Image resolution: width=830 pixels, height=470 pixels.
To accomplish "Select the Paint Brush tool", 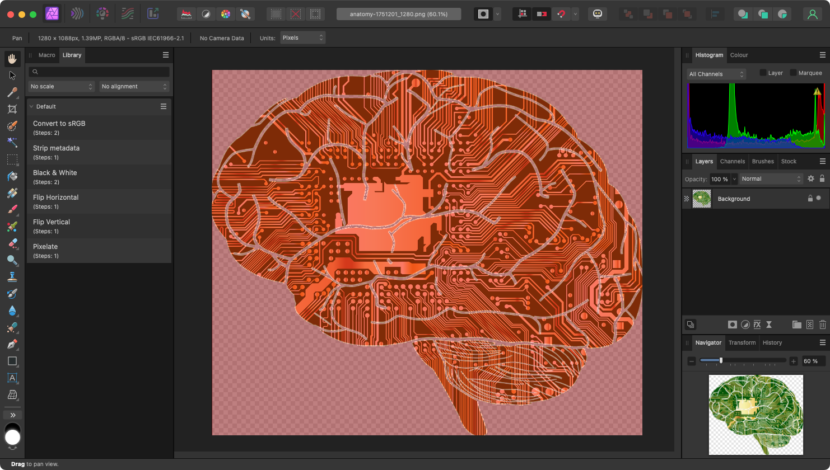I will tap(12, 210).
